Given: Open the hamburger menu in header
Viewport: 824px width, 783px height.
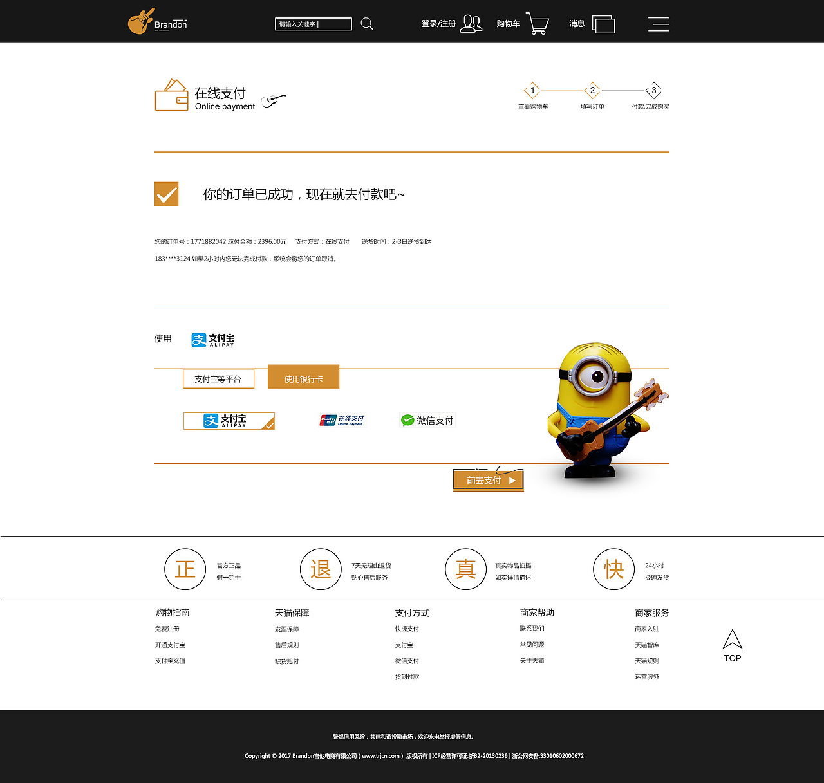Looking at the screenshot, I should (x=659, y=24).
